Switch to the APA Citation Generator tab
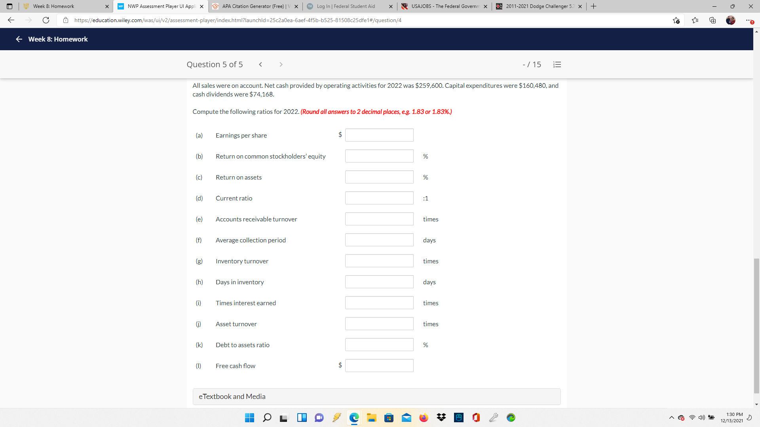The width and height of the screenshot is (760, 427). tap(253, 6)
